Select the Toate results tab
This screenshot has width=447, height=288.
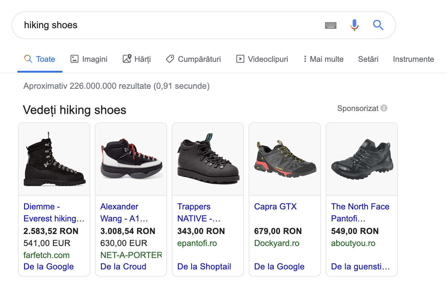(40, 59)
